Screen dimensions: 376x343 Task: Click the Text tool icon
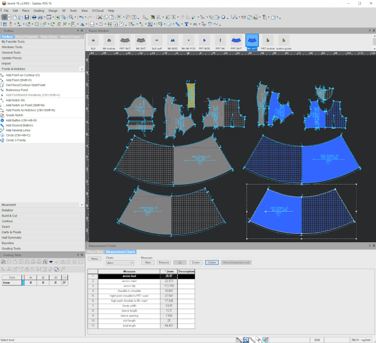click(187, 24)
